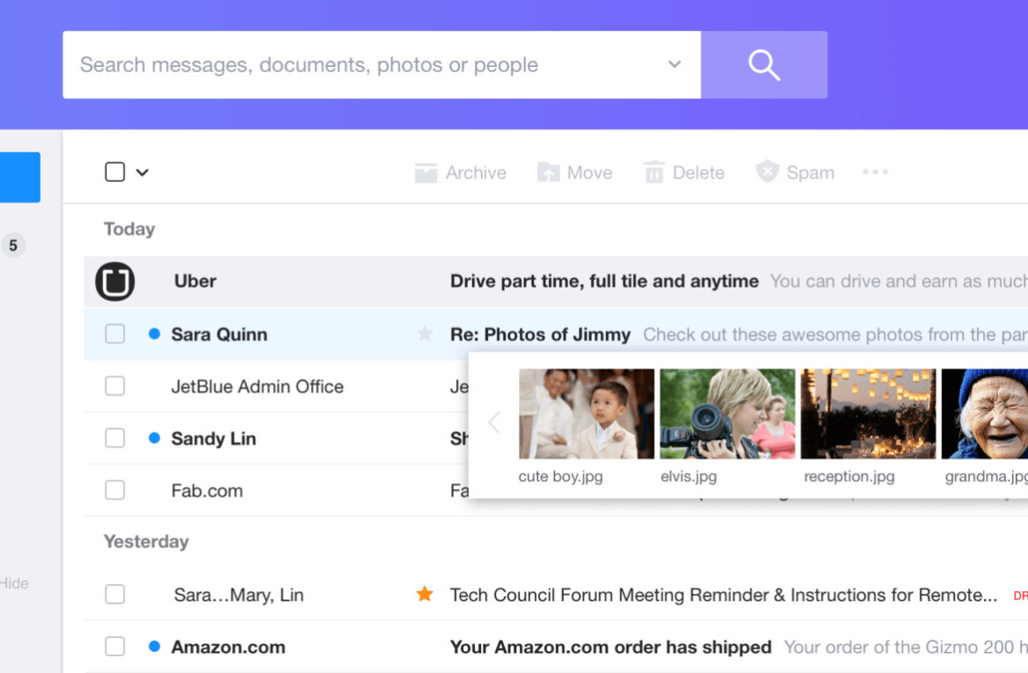Click the Delete trash icon
This screenshot has height=673, width=1028.
tap(654, 172)
